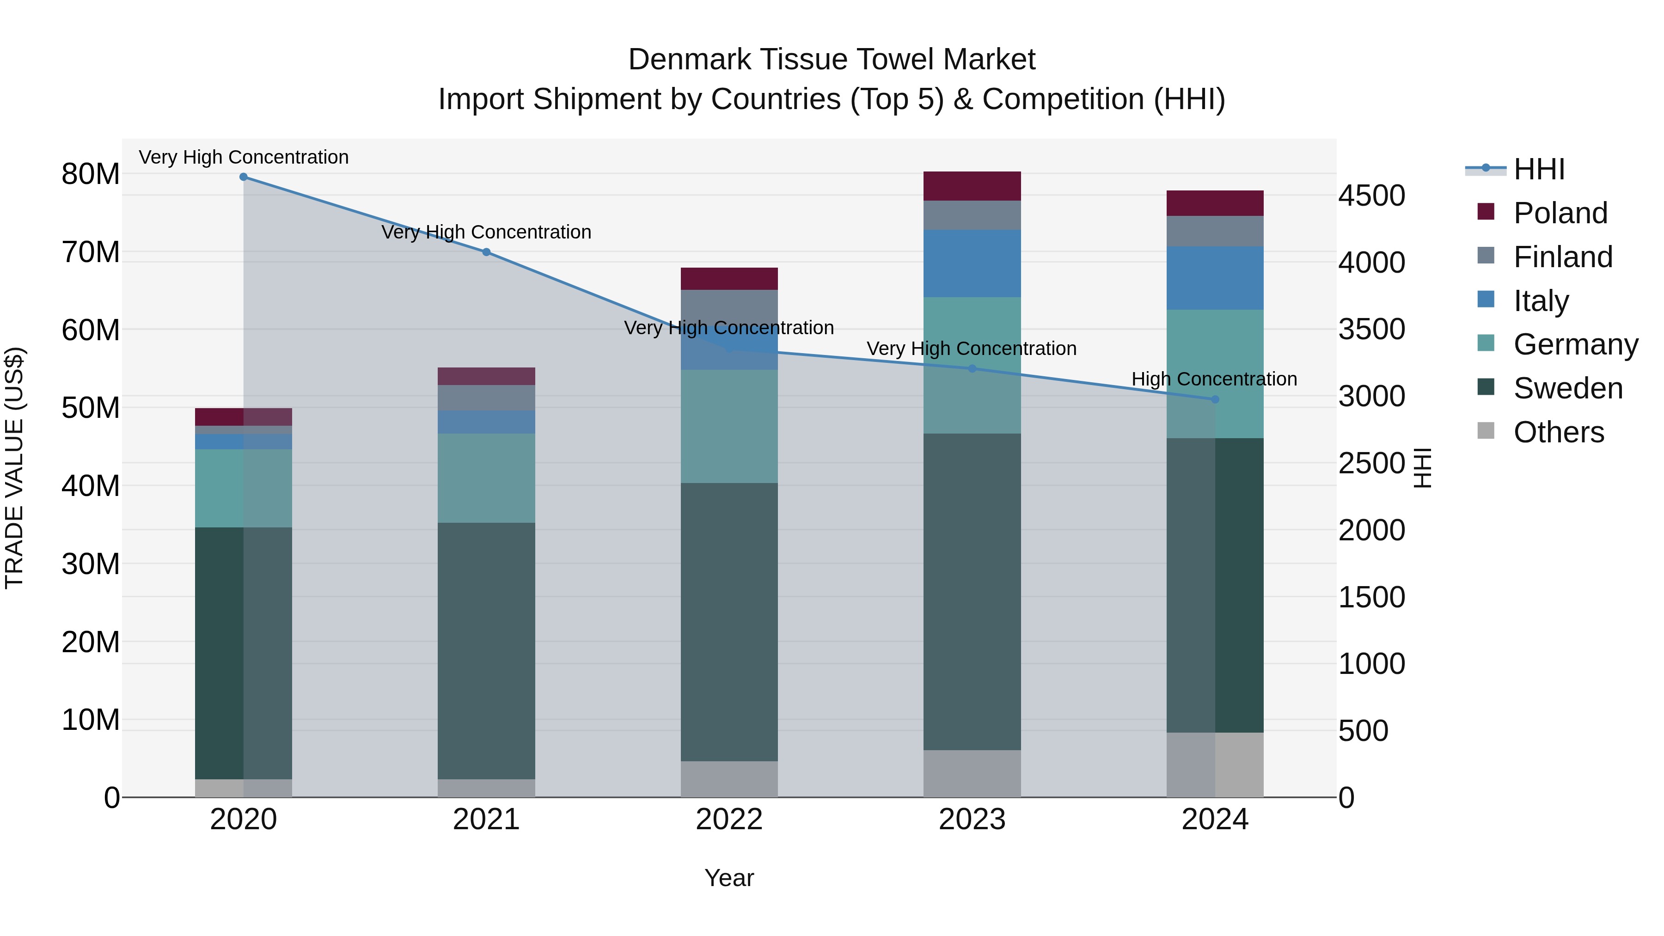Click the Poland dark red legend swatch

(1486, 211)
